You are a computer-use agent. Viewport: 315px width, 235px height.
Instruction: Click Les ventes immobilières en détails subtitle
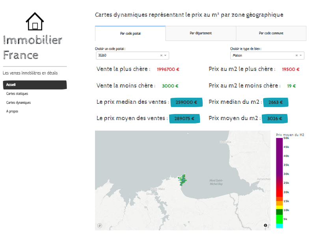point(30,73)
